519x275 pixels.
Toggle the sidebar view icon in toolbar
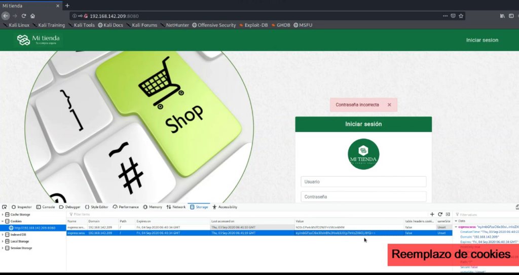coord(511,16)
